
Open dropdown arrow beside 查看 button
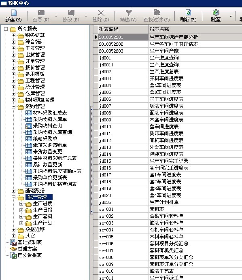click(x=56, y=17)
